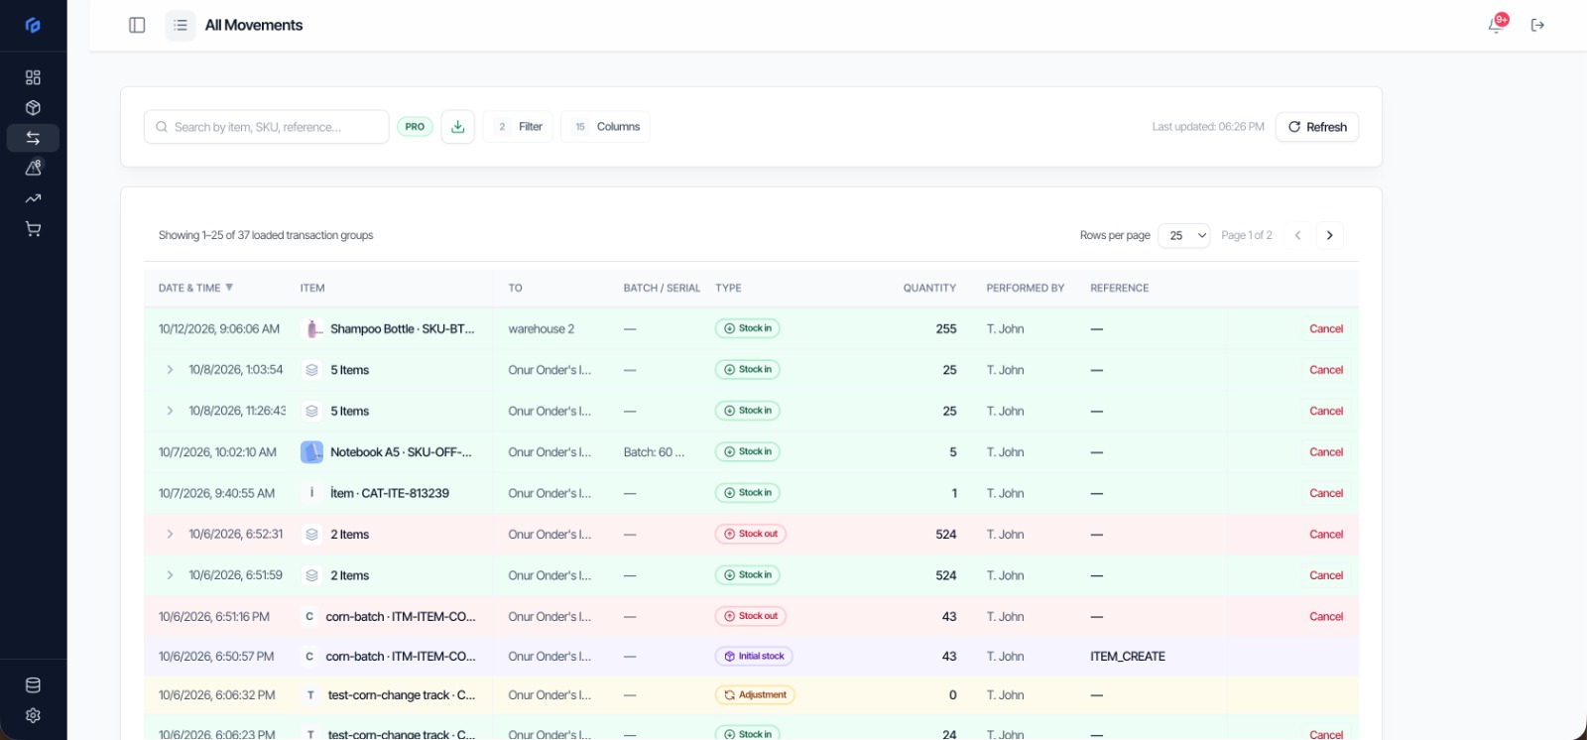The width and height of the screenshot is (1587, 740).
Task: Click the list view icon beside All Movements
Action: [181, 25]
